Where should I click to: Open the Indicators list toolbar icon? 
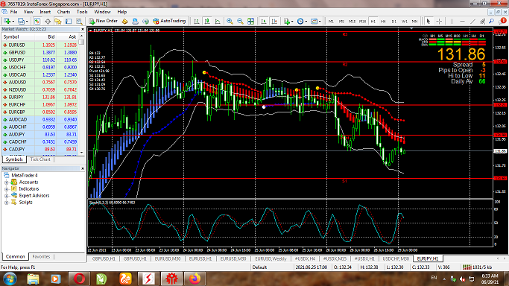287,21
